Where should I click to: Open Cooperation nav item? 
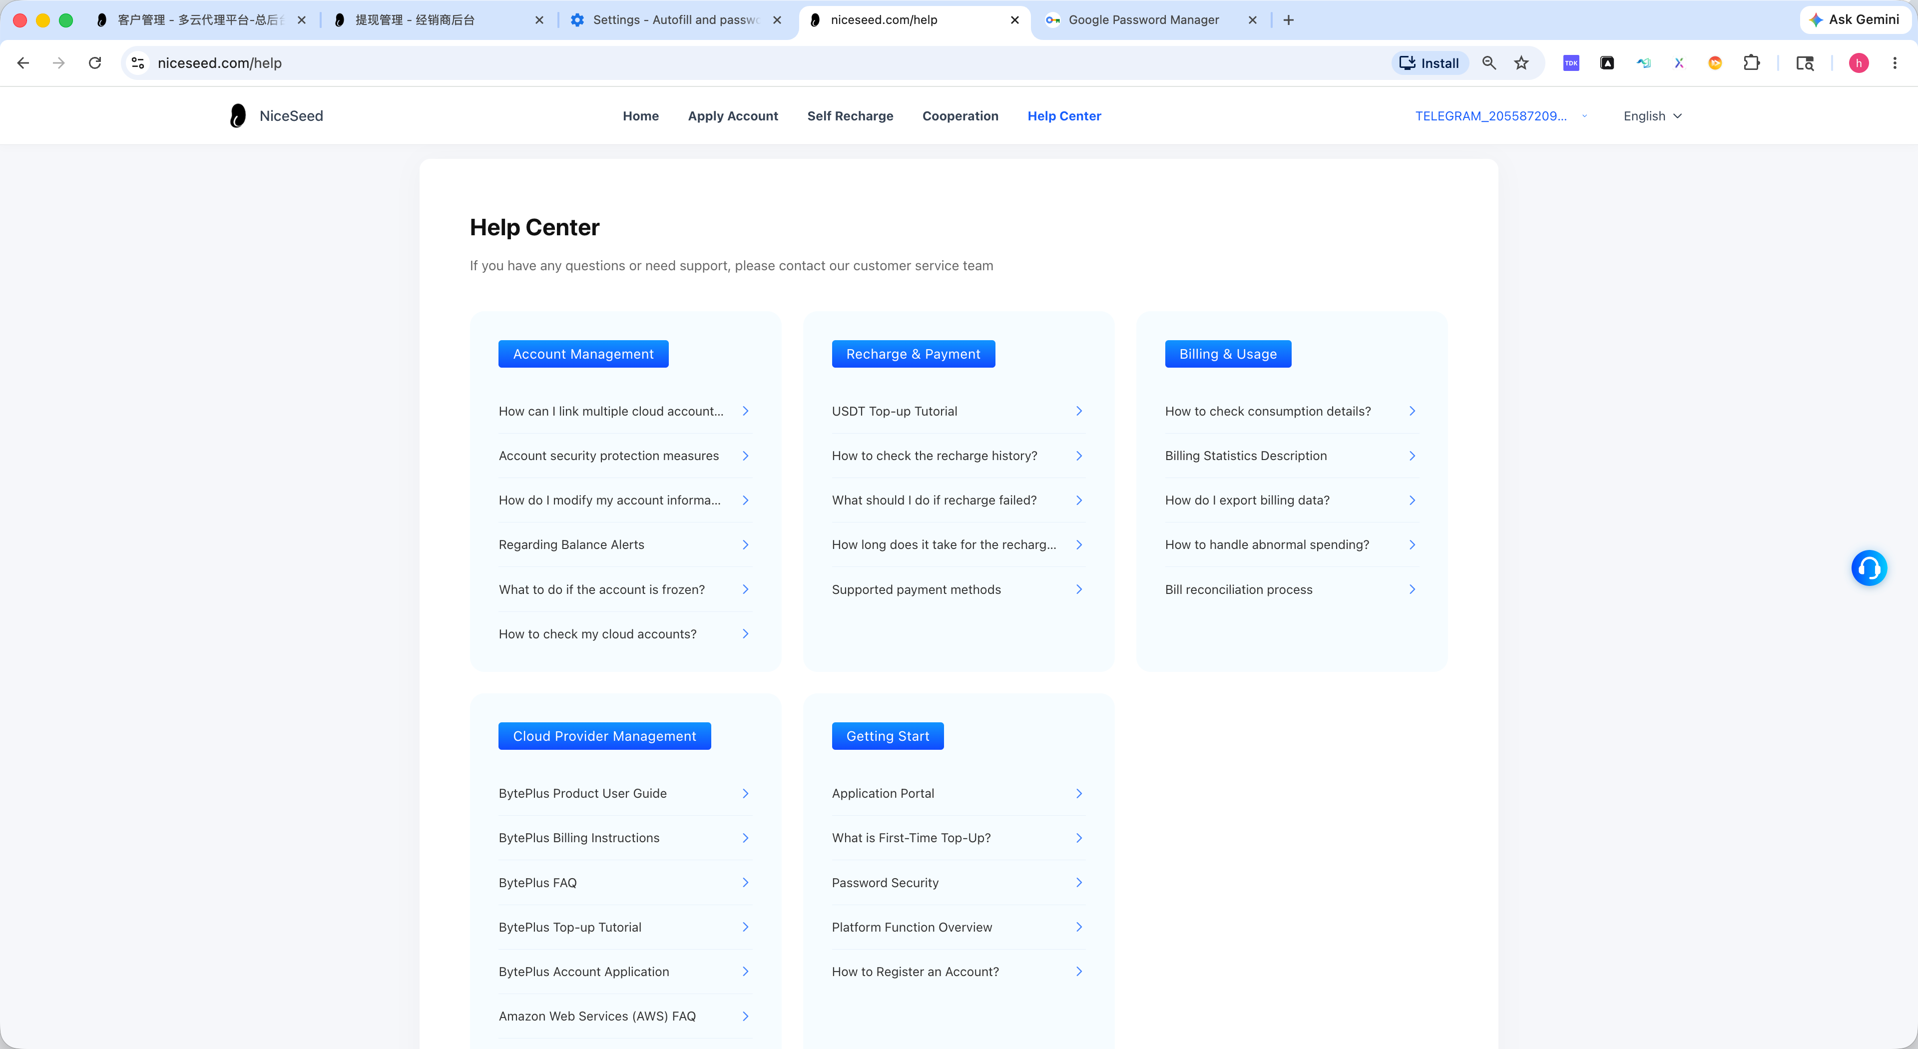point(960,116)
